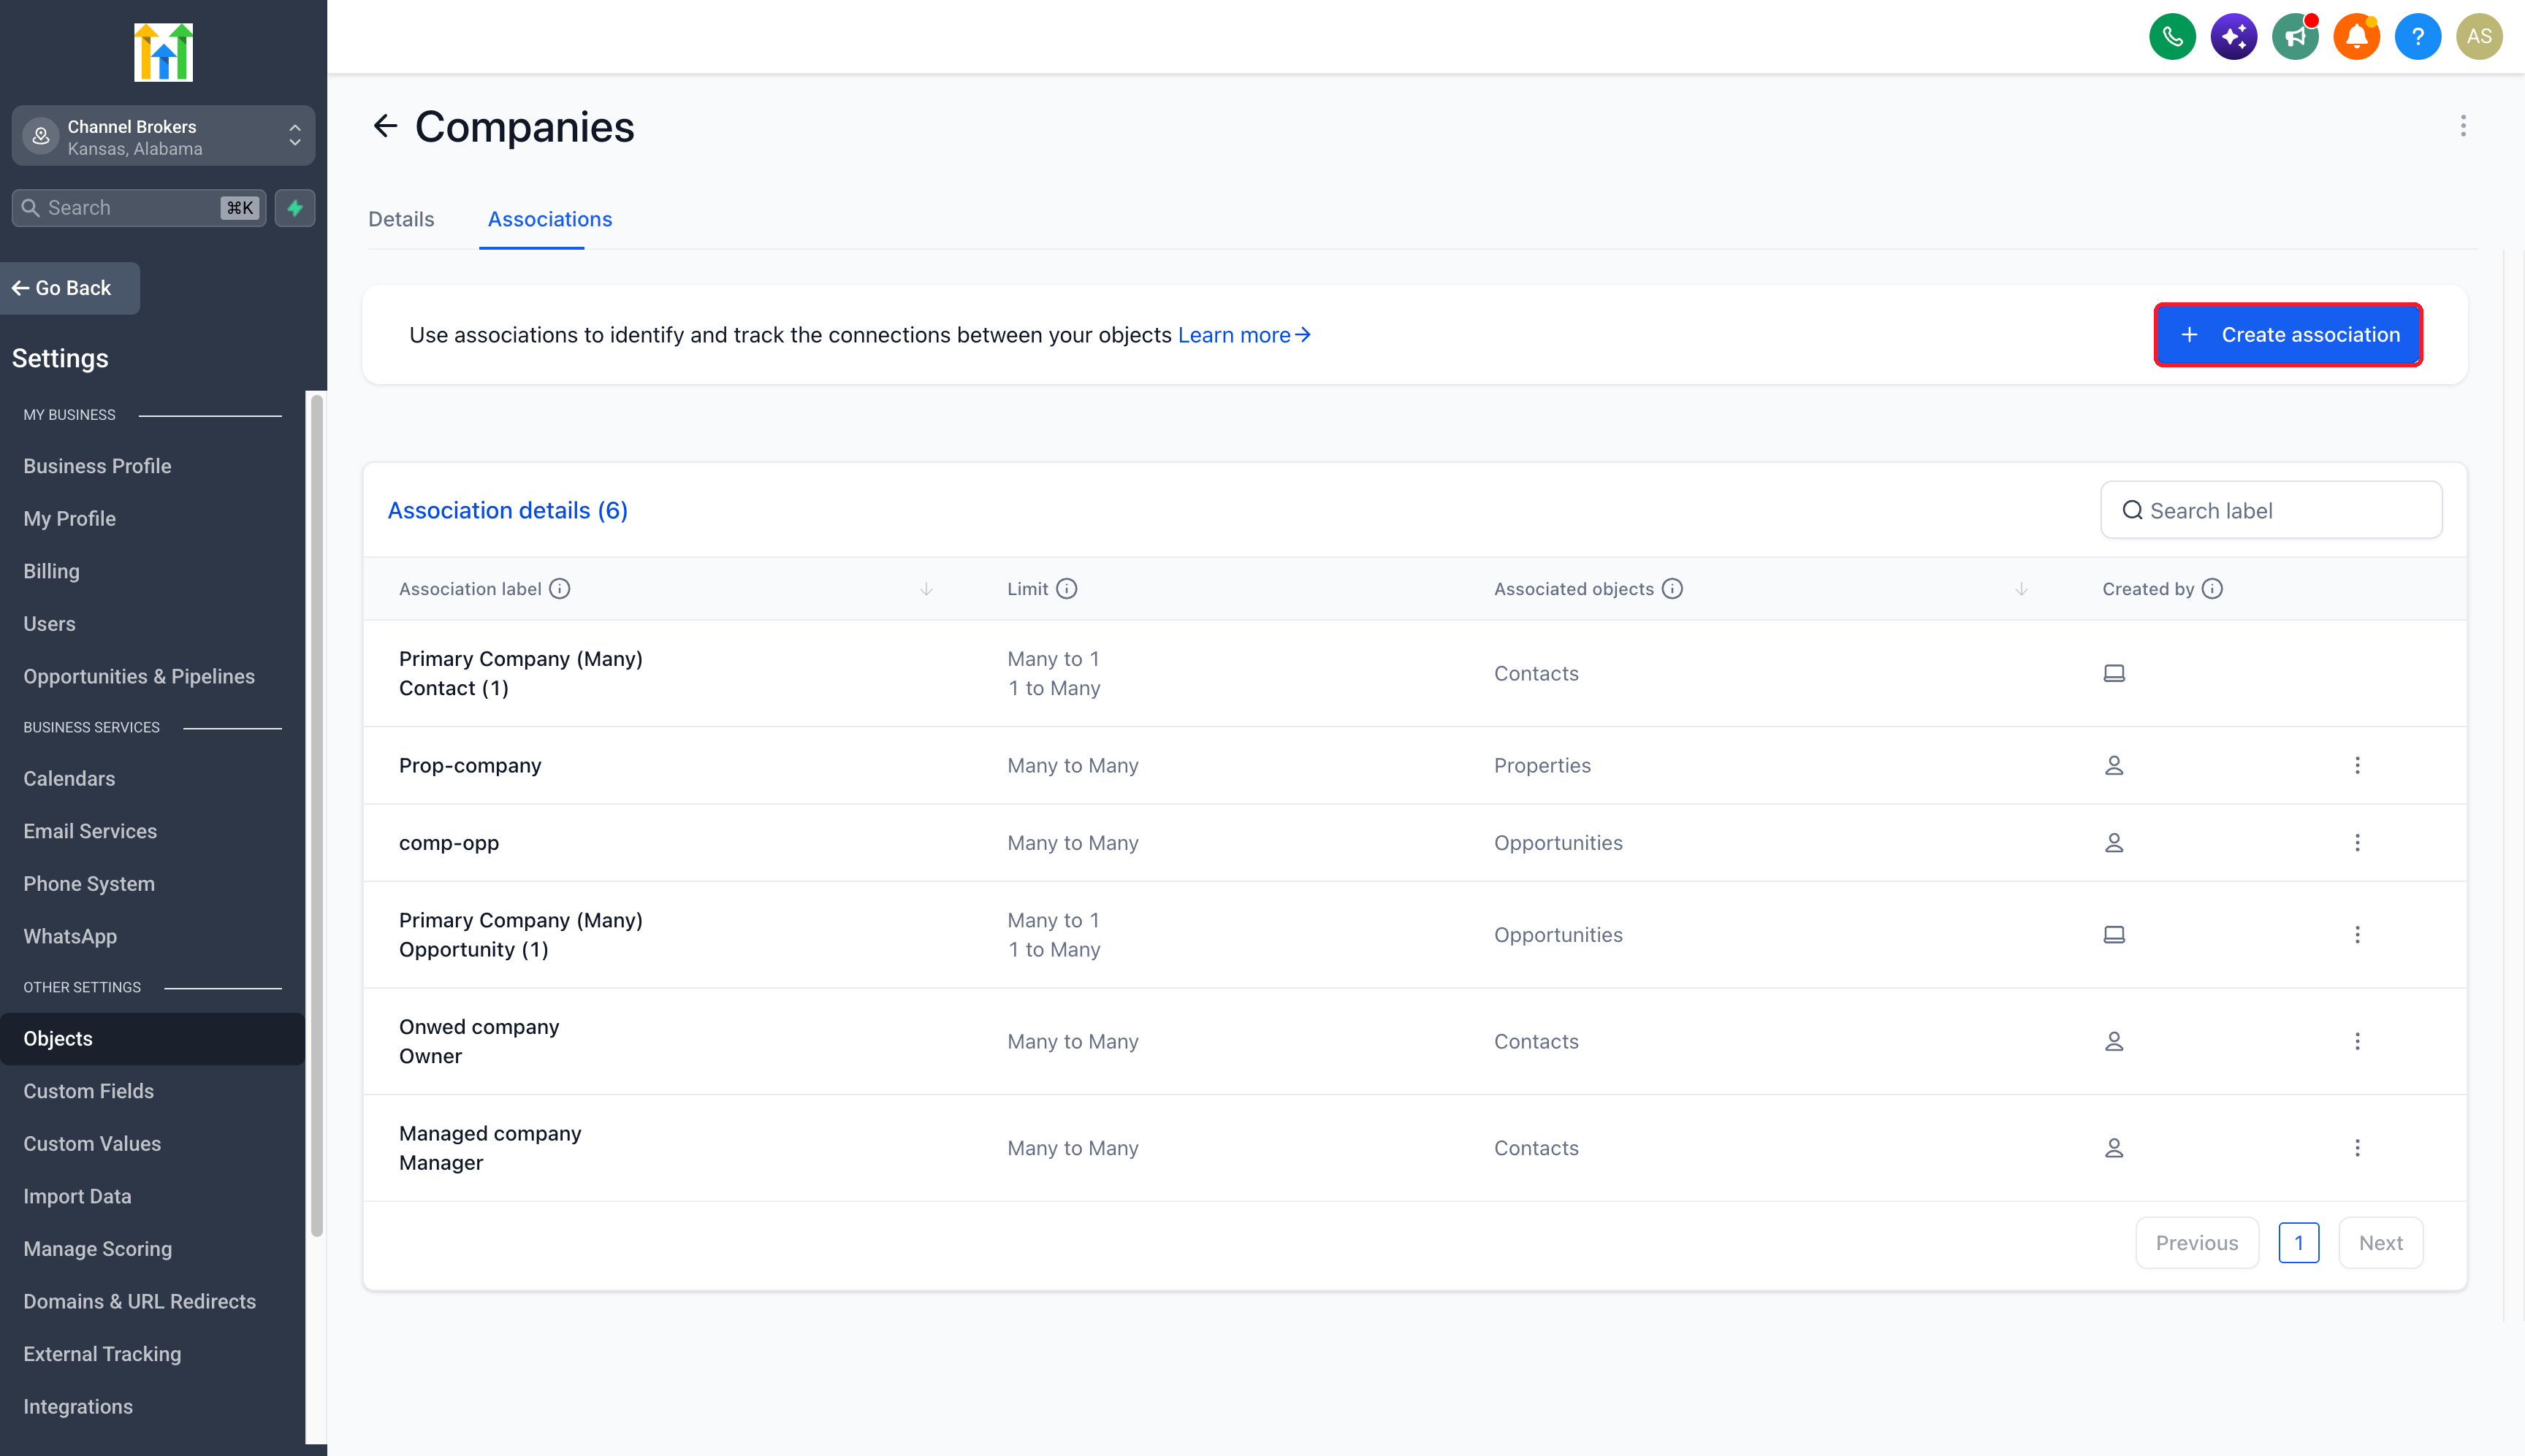This screenshot has width=2525, height=1456.
Task: Open the row actions menu for comp-opp
Action: click(2357, 843)
